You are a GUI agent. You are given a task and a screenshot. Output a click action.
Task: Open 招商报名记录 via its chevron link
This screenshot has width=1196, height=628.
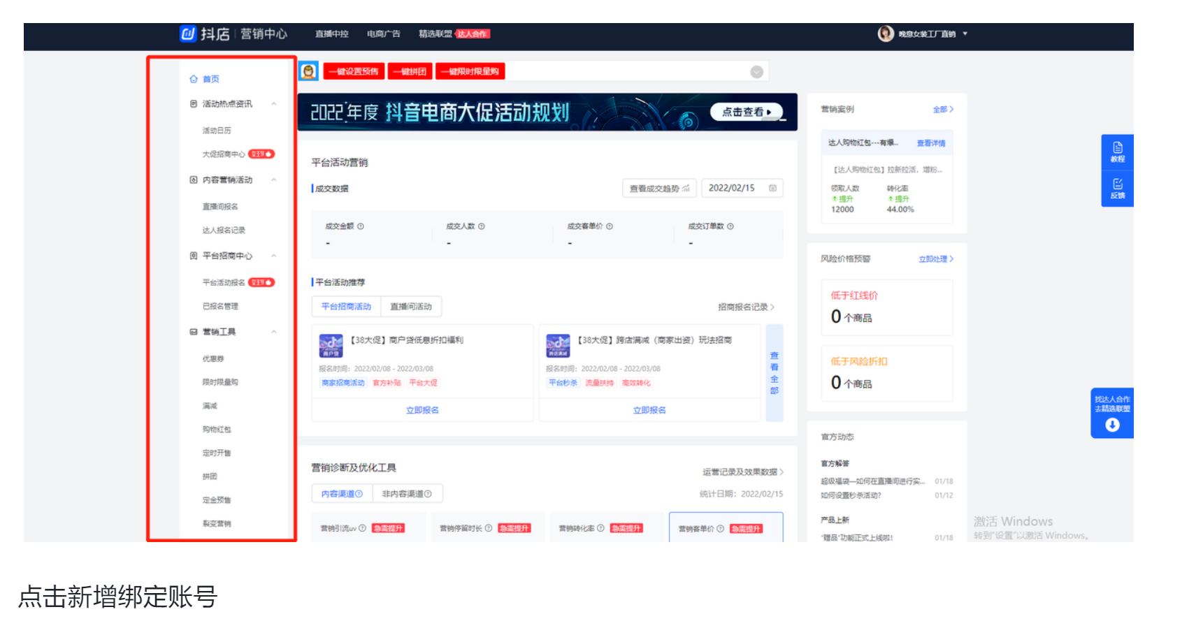click(x=746, y=307)
